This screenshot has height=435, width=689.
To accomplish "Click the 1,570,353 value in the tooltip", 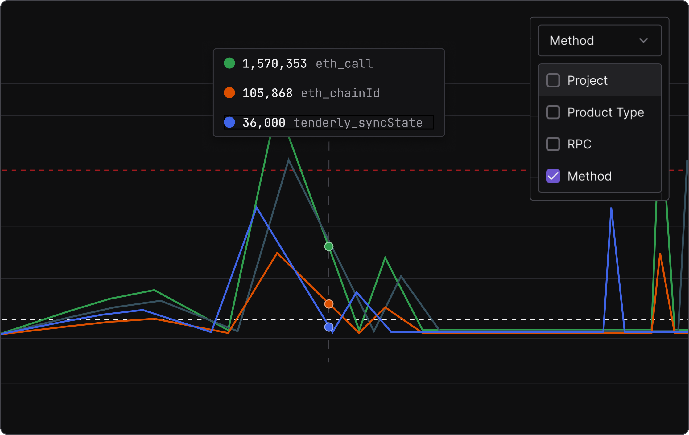I will pos(274,63).
